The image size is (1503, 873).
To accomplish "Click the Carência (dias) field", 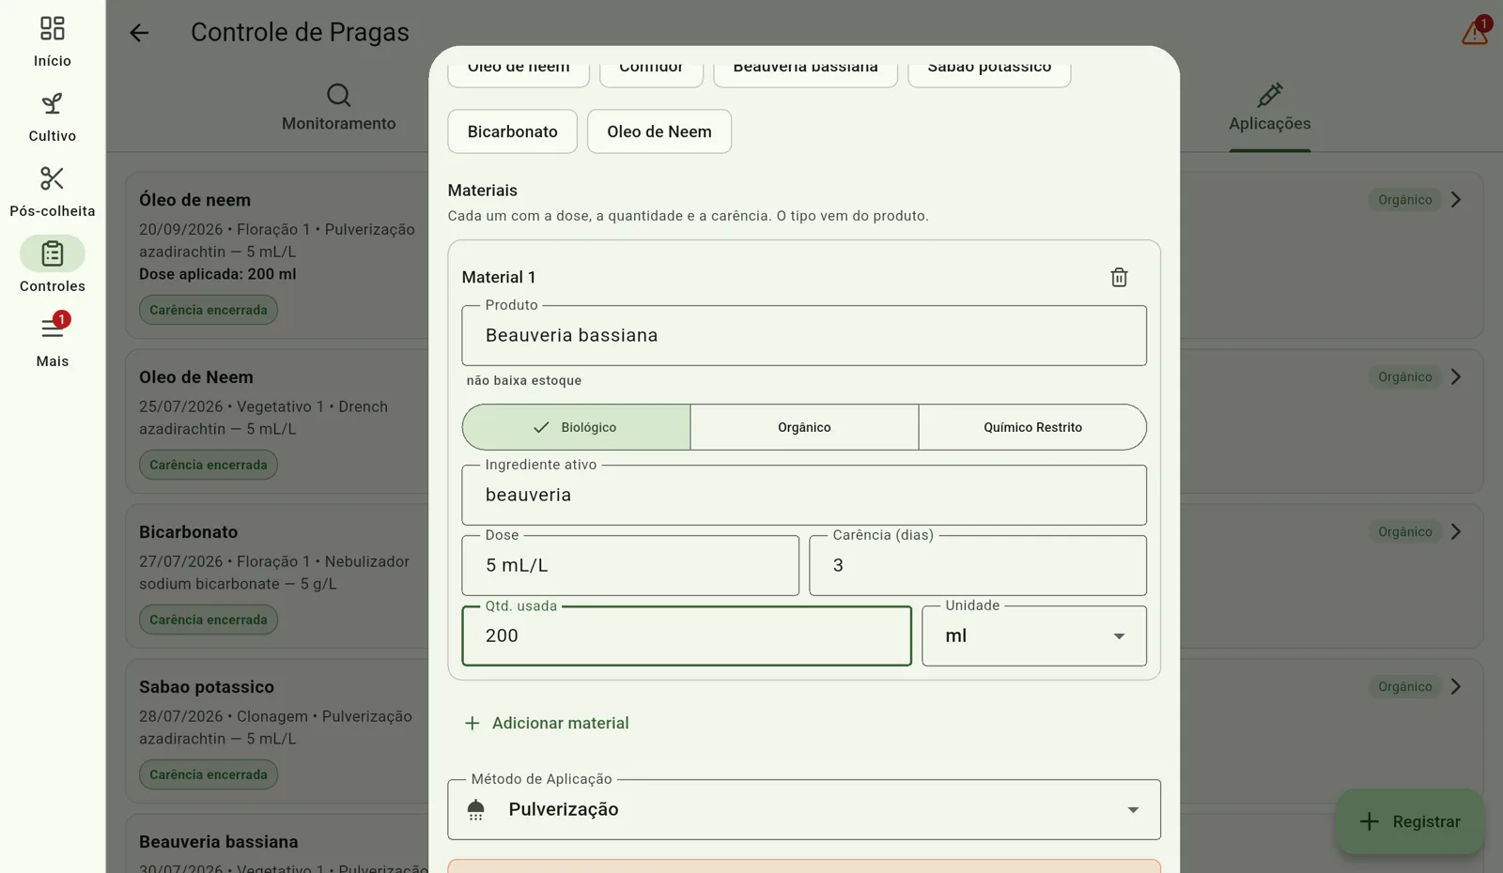I will [978, 565].
